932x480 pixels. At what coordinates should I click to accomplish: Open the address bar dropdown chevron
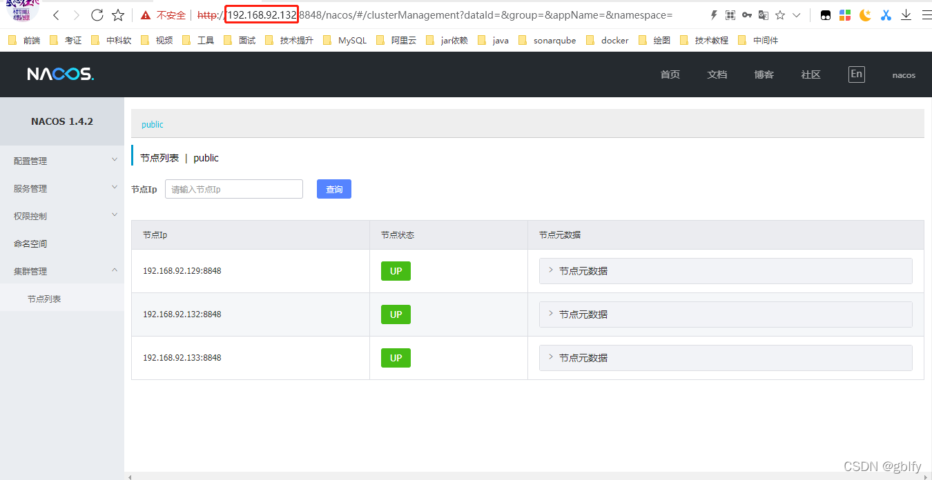797,14
